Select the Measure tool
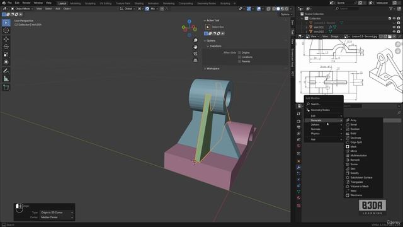 coord(6,79)
